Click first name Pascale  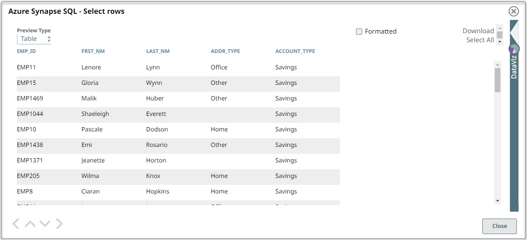point(92,129)
